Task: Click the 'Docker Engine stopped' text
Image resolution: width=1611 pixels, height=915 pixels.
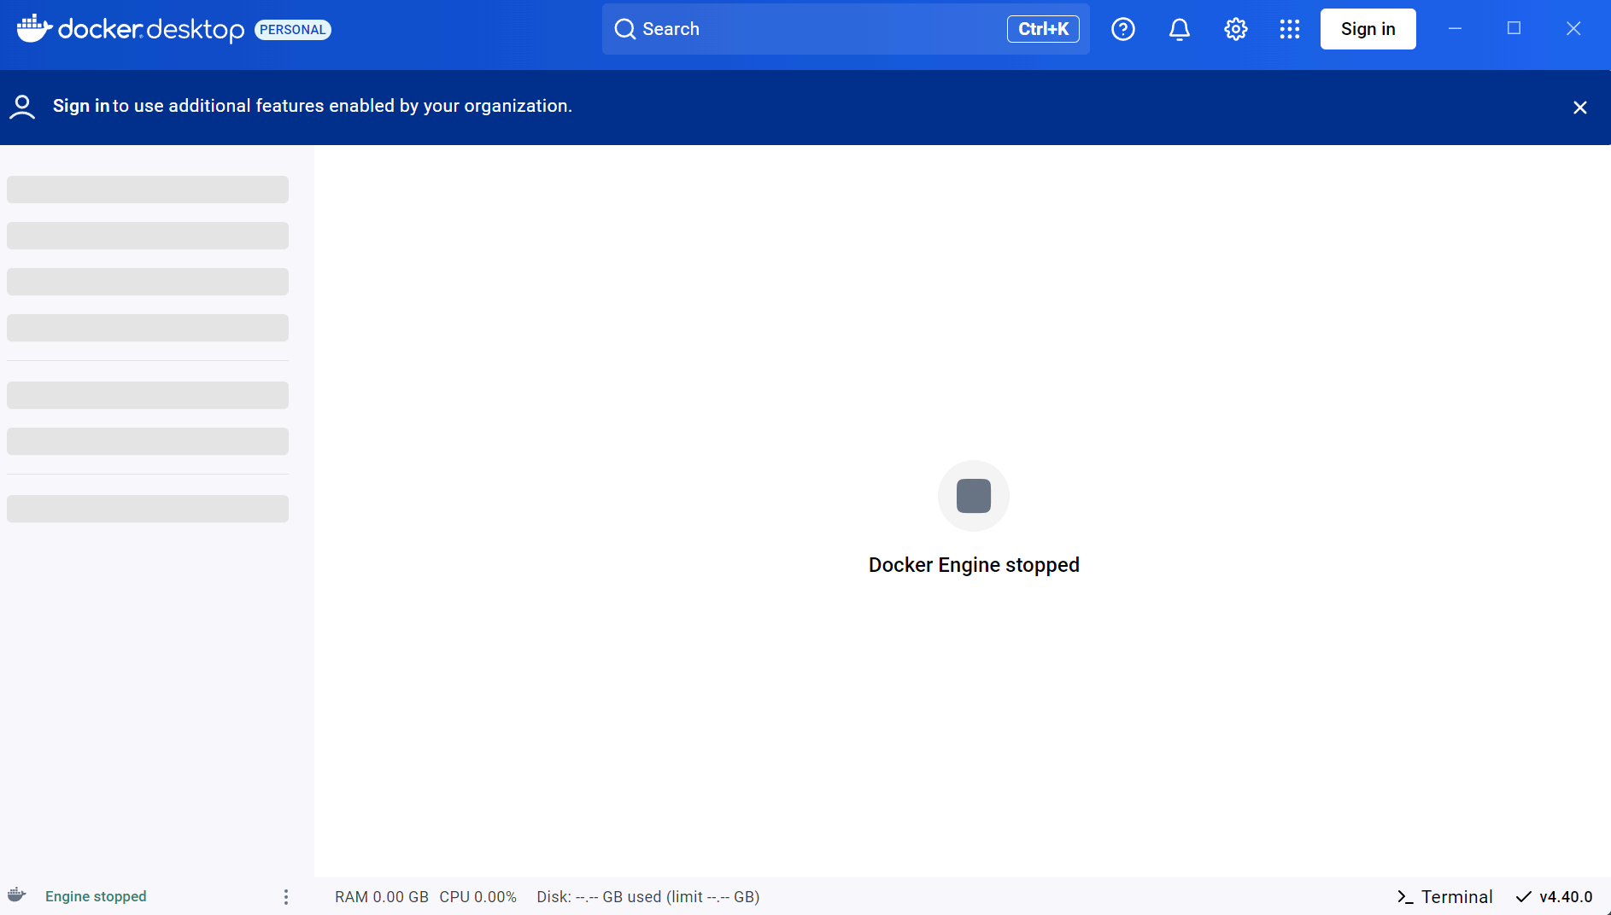Action: (974, 565)
